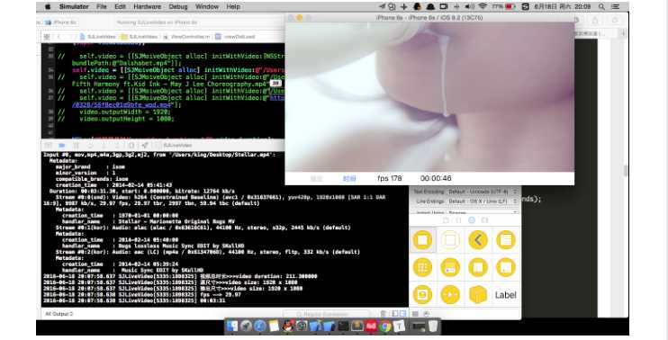Select the Object cube library item
668x340 pixels.
[478, 294]
